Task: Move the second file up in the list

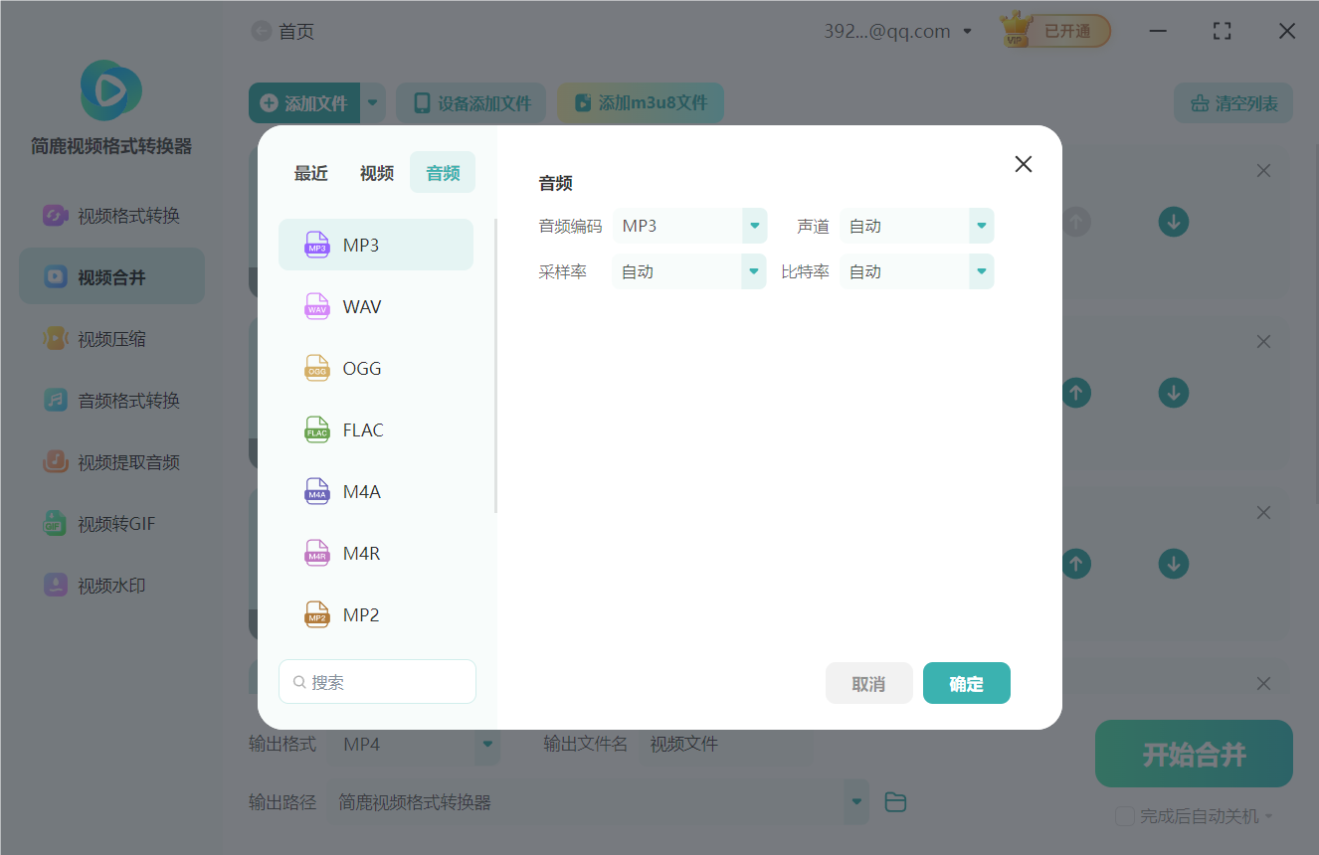Action: 1076,393
